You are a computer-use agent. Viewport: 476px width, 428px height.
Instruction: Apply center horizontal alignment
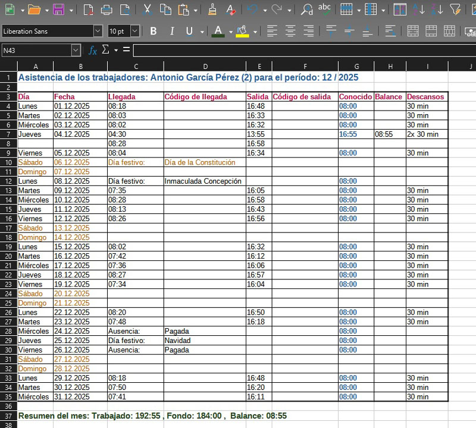290,32
